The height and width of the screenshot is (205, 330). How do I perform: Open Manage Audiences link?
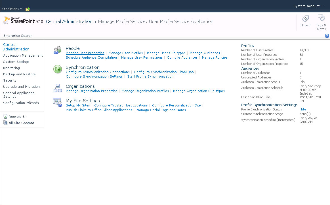pos(205,53)
